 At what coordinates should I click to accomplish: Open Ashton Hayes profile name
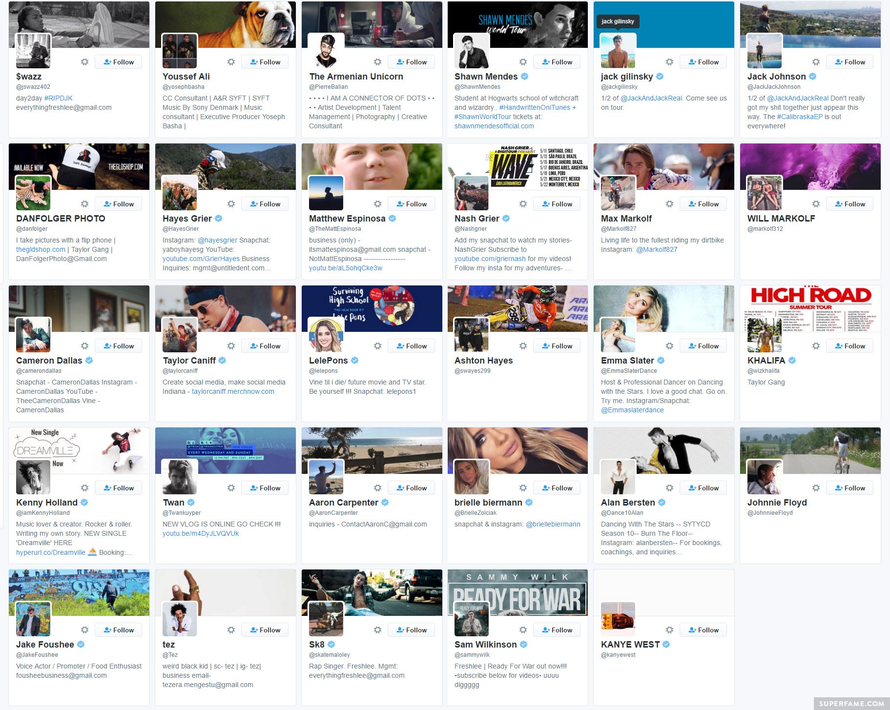tap(483, 360)
